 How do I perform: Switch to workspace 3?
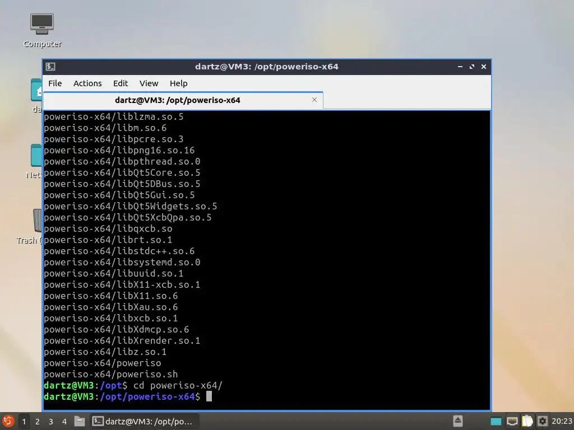click(51, 422)
